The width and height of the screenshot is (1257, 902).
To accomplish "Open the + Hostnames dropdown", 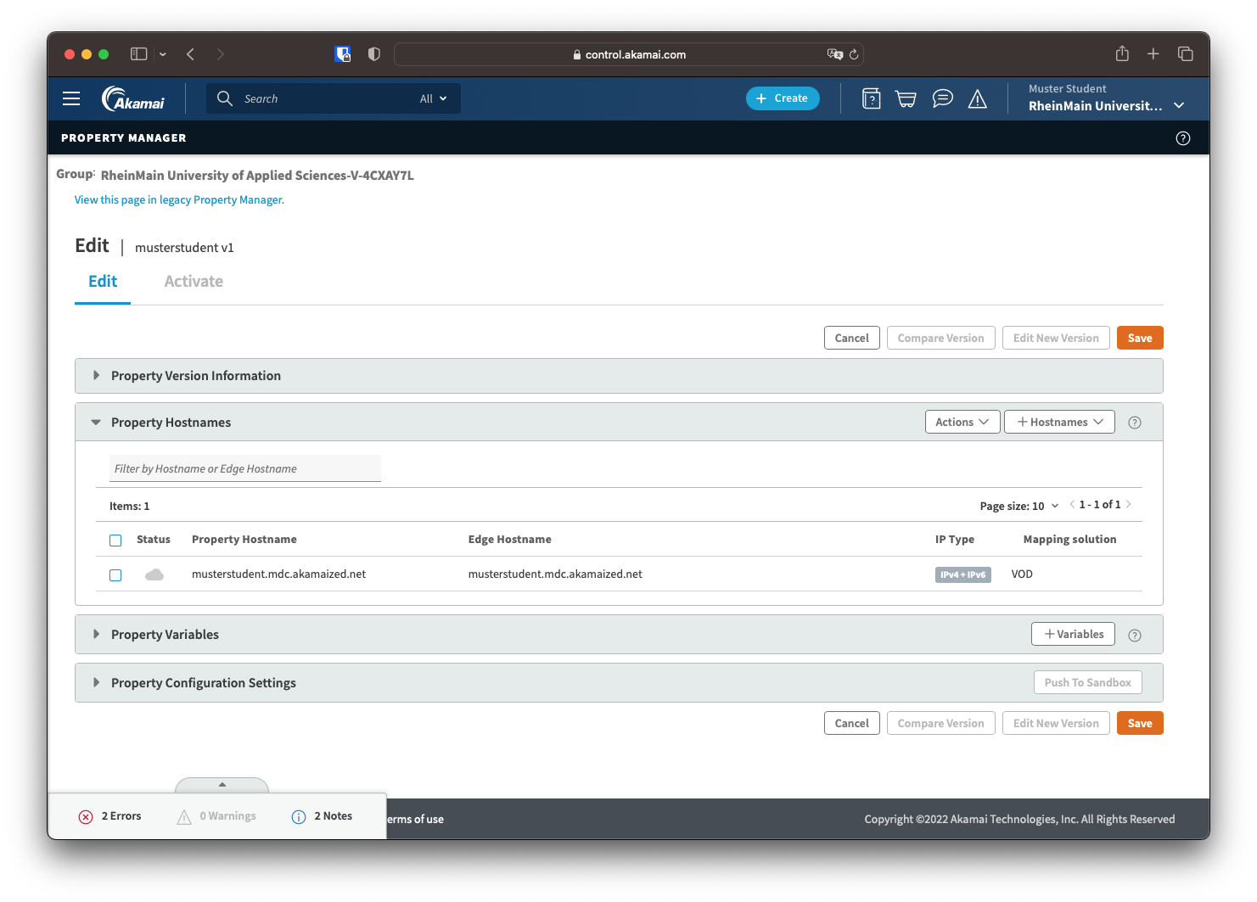I will pyautogui.click(x=1059, y=422).
